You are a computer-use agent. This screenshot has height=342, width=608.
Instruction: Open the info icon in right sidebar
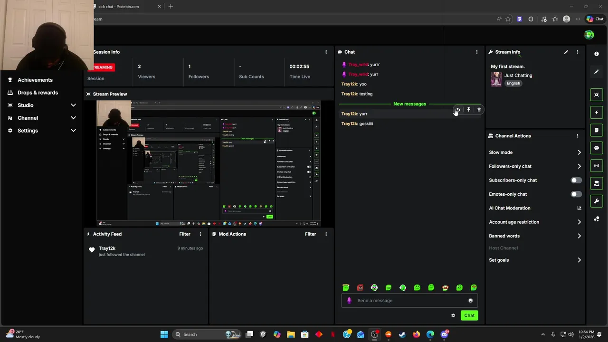click(x=597, y=54)
